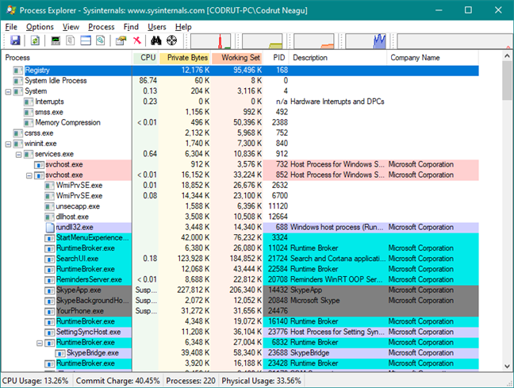Viewport: 514px width, 388px height.
Task: Open the process Properties toolbar icon
Action: (x=121, y=40)
